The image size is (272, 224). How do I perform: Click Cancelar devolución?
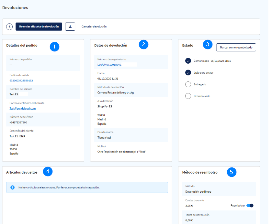point(94,27)
